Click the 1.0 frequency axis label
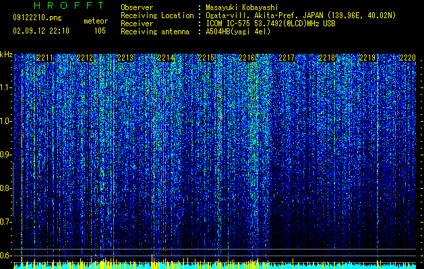The height and width of the screenshot is (269, 424). coord(6,121)
